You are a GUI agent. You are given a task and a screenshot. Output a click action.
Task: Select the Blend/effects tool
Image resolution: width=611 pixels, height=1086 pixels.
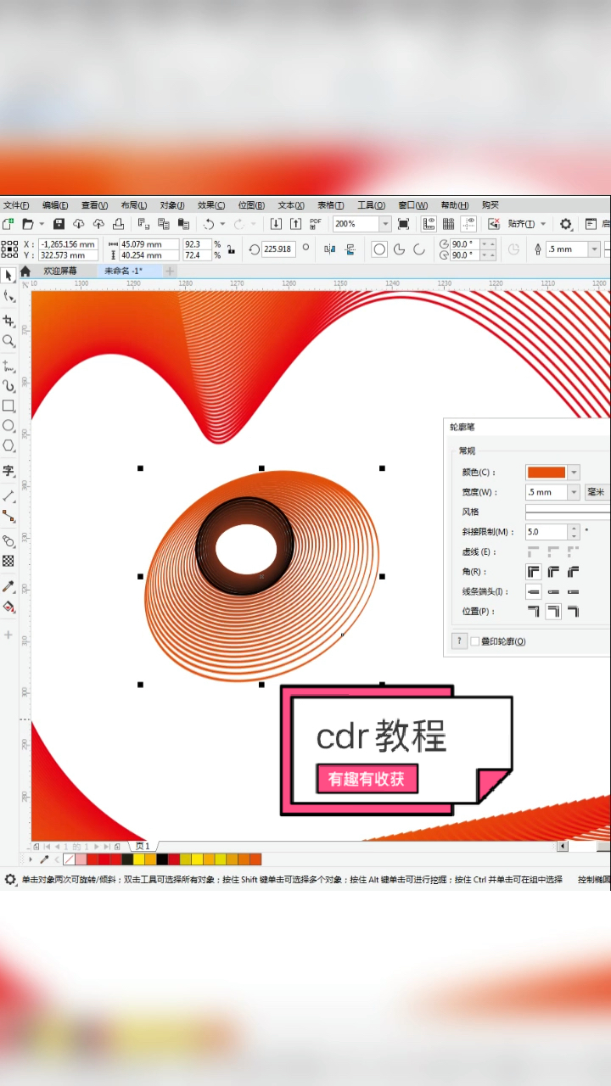(x=8, y=540)
